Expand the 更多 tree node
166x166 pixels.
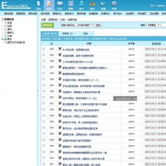(x=2, y=39)
